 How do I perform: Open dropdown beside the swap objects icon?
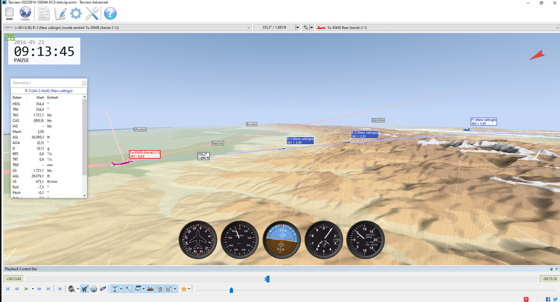(x=311, y=27)
